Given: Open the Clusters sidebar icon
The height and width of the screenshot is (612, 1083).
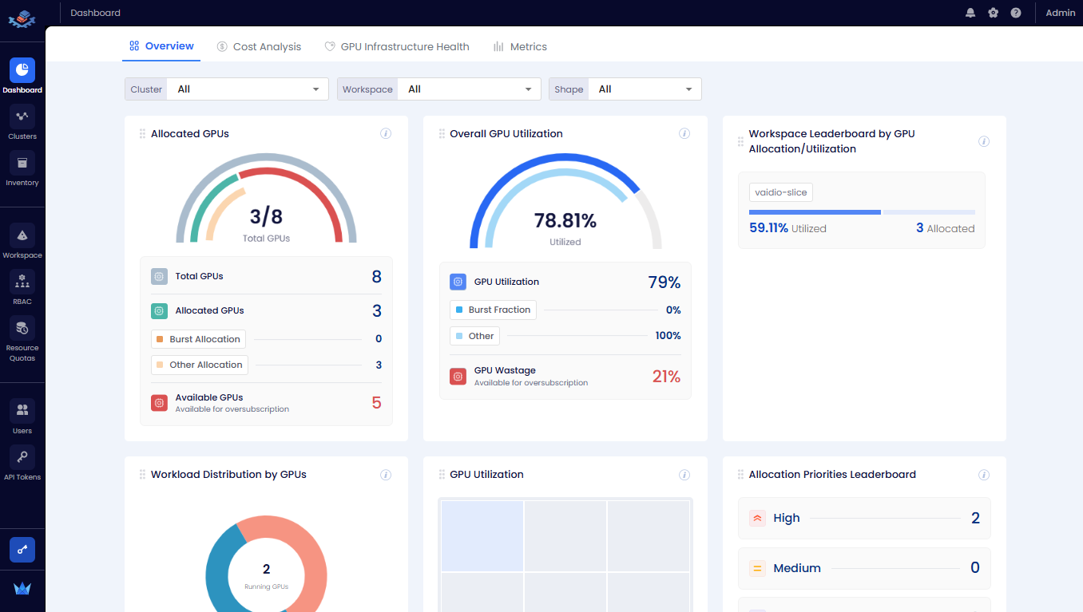Looking at the screenshot, I should tap(22, 117).
